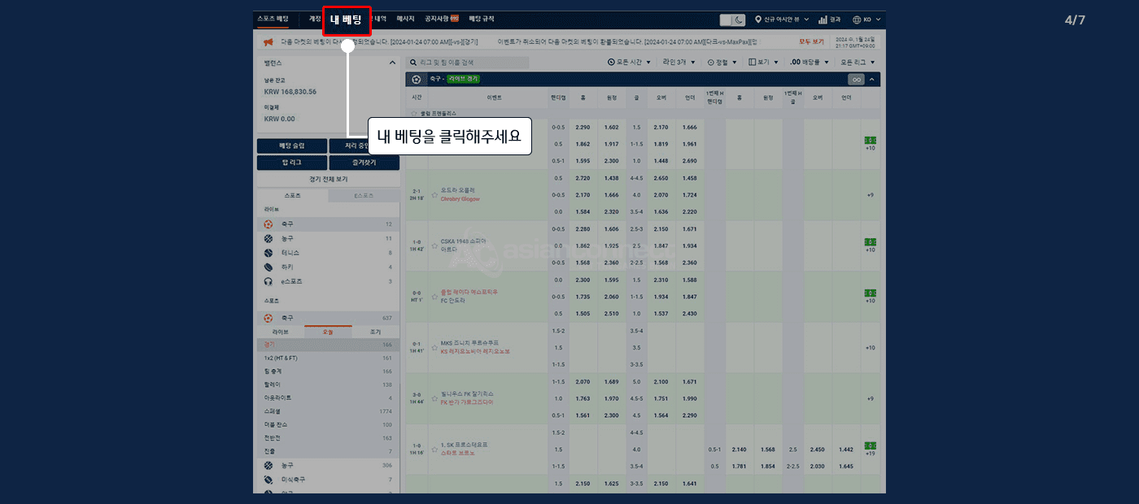Click the megaphone announcement icon
This screenshot has height=504, width=1139.
(x=267, y=41)
